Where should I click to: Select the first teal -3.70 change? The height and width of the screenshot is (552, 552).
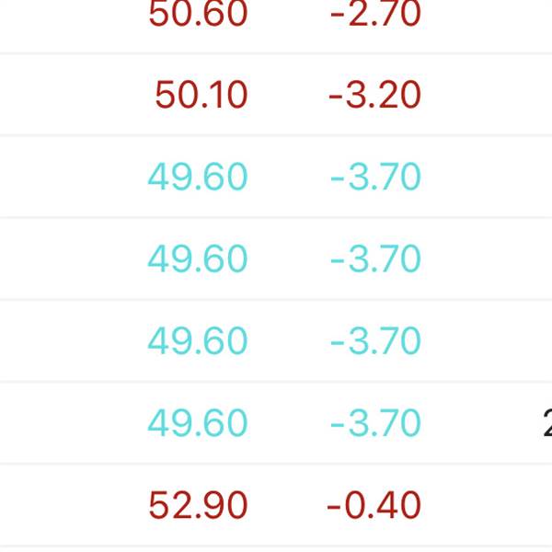375,177
